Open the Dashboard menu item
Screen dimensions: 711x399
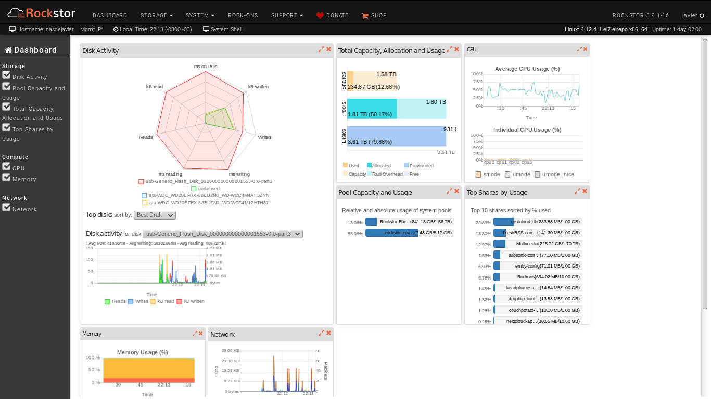click(x=110, y=16)
